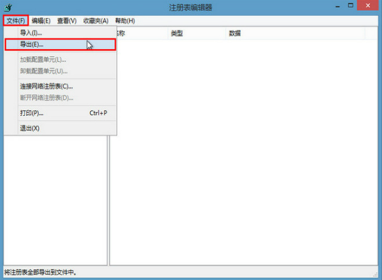Image resolution: width=382 pixels, height=280 pixels.
Task: Open the 文件(F) menu
Action: pos(16,21)
